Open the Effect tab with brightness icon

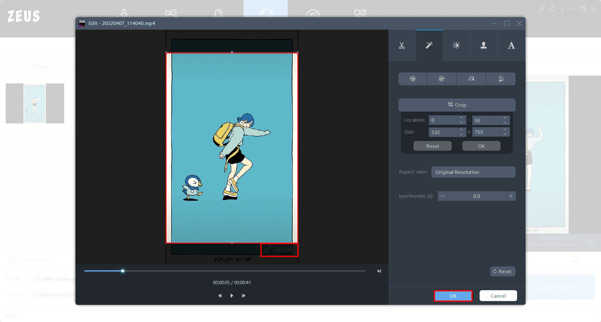456,45
